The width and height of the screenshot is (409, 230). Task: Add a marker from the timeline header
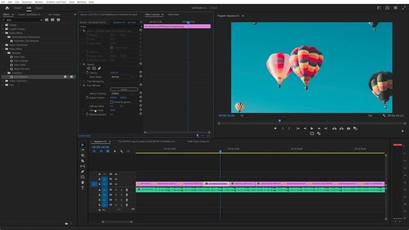(x=115, y=151)
